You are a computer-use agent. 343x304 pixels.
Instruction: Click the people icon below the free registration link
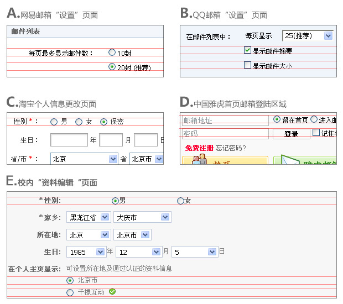(199, 160)
